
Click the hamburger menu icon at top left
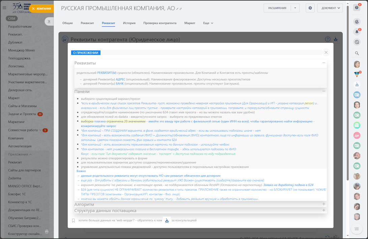[4, 8]
